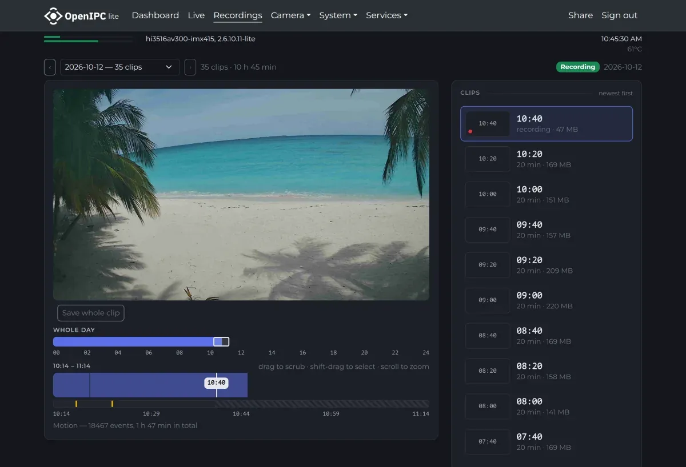The width and height of the screenshot is (686, 467).
Task: Click the Sign out link
Action: click(x=619, y=15)
